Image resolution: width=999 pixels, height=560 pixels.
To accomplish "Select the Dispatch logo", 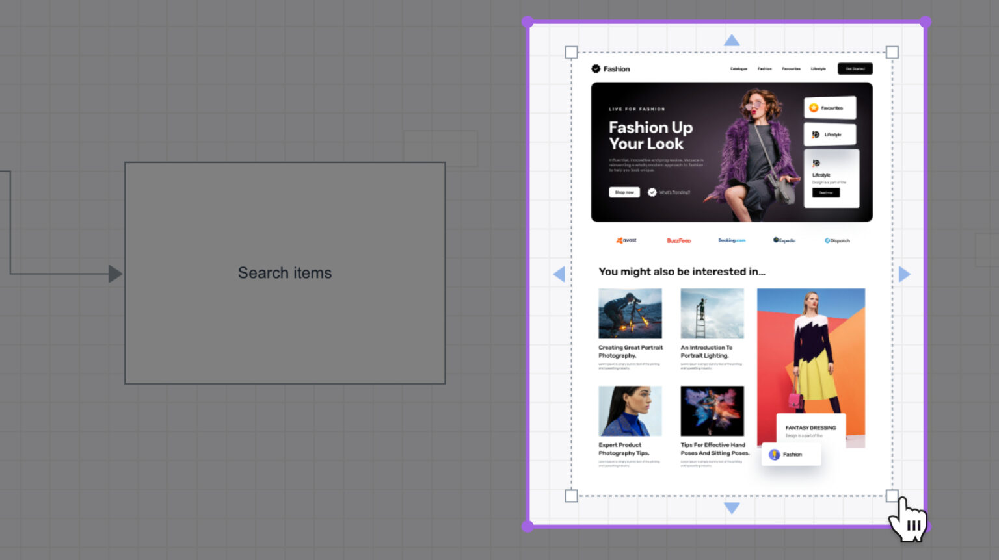I will coord(838,240).
